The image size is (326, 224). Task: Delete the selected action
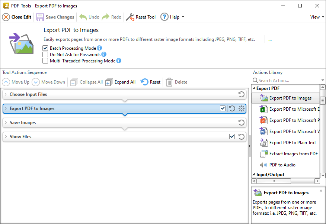(x=176, y=82)
